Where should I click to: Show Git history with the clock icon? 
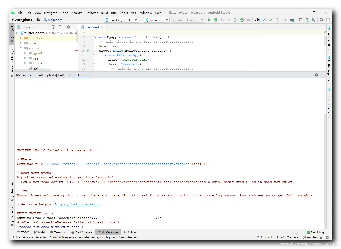click(x=277, y=20)
